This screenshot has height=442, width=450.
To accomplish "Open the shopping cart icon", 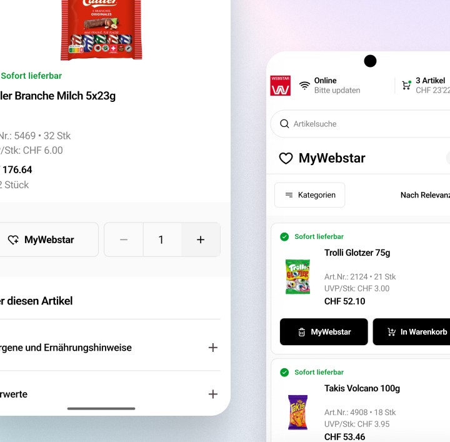I will pyautogui.click(x=406, y=85).
